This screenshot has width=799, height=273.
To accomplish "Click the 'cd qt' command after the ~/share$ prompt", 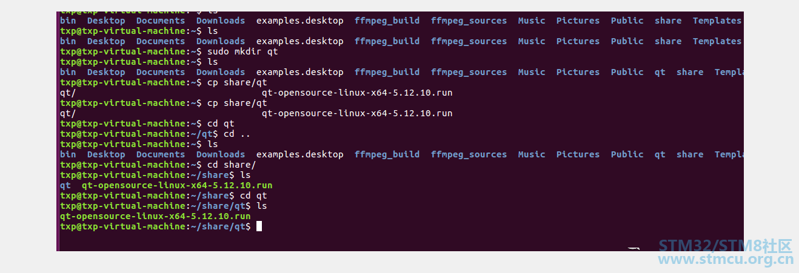I will 253,196.
